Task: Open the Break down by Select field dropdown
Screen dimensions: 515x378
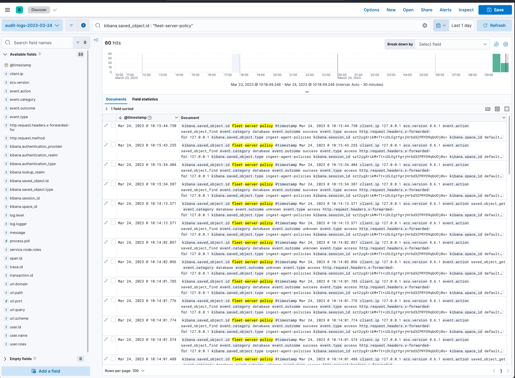Action: click(x=452, y=44)
